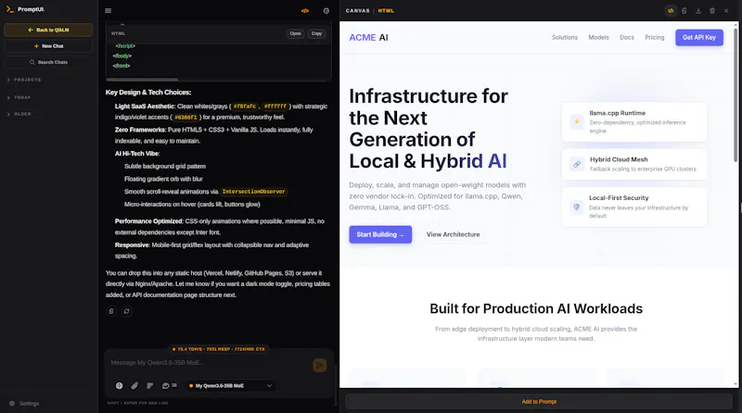Open Solutions in the ACME nav
This screenshot has height=413, width=742.
(565, 37)
